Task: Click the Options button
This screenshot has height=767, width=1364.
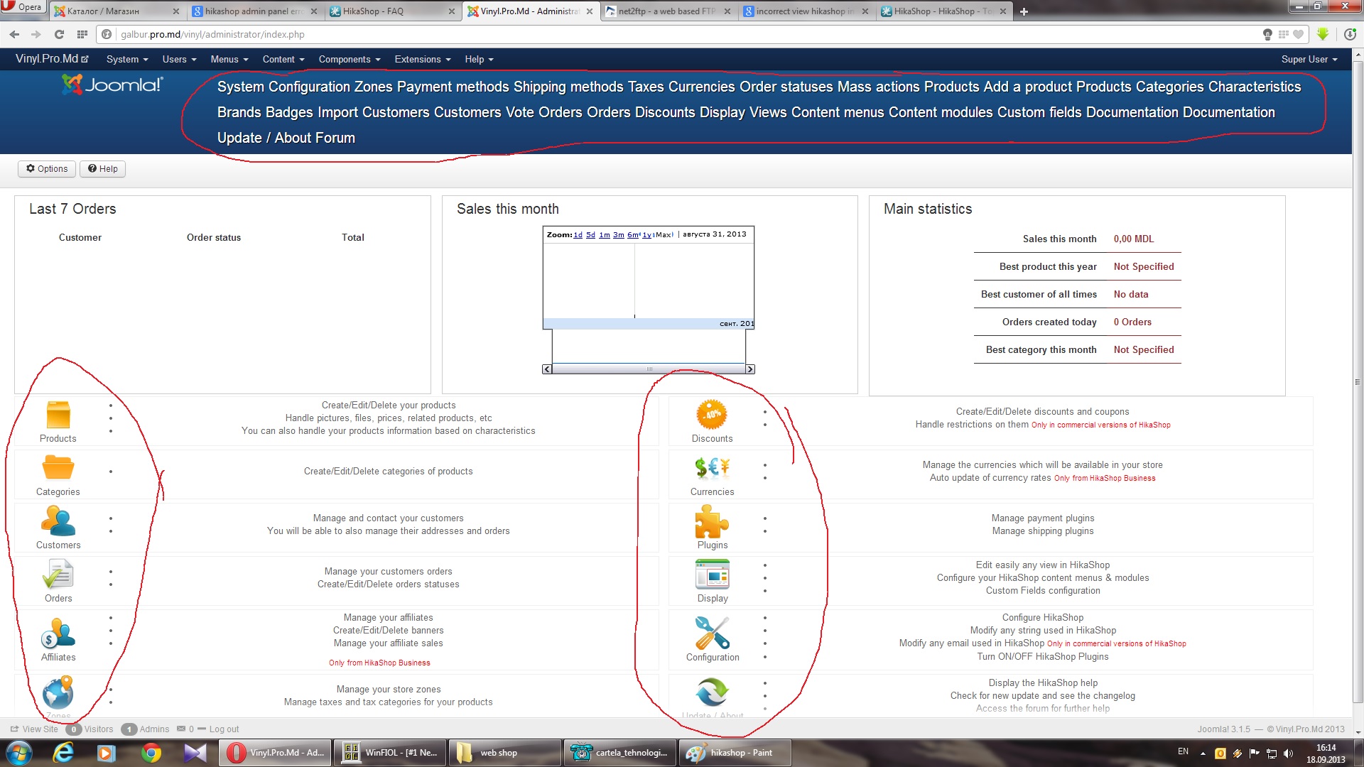Action: (47, 169)
